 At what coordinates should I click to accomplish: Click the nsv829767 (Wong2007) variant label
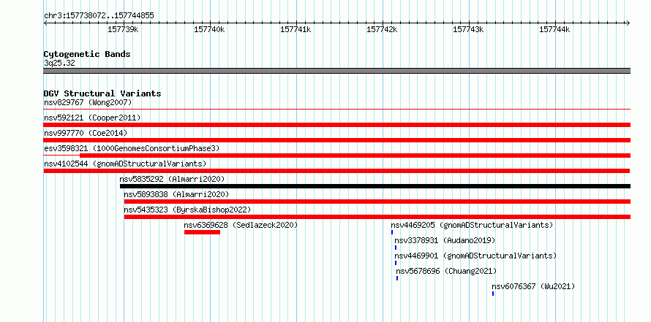click(88, 102)
